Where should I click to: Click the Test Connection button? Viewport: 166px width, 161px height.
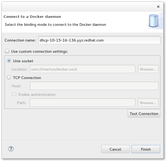tap(144, 114)
